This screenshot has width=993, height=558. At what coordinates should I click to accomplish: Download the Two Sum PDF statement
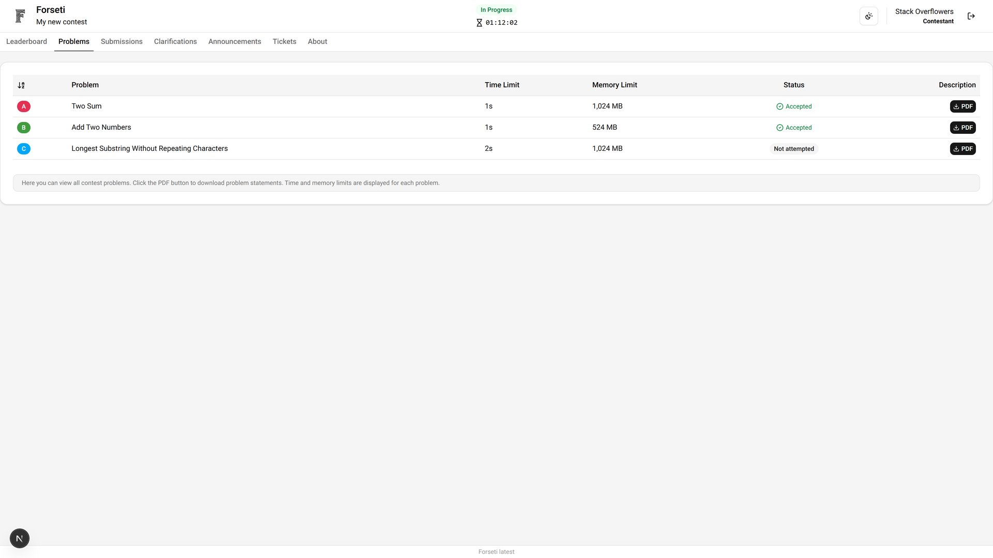(962, 106)
